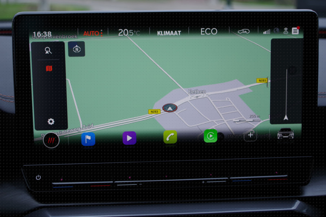Adjust the 20.5°C temperature setting
This screenshot has width=326, height=217.
point(129,33)
